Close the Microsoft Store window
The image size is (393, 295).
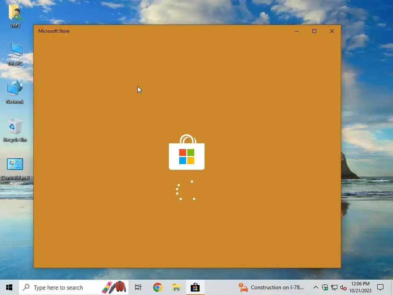pos(332,31)
